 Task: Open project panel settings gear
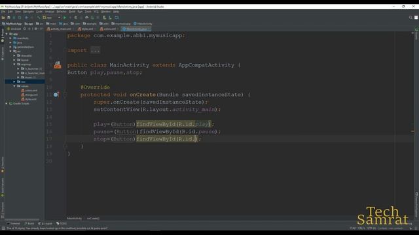36,29
